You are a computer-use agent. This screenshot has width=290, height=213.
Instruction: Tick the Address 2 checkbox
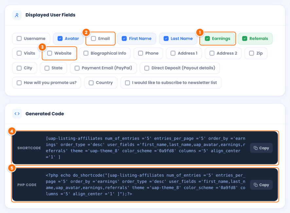click(212, 53)
